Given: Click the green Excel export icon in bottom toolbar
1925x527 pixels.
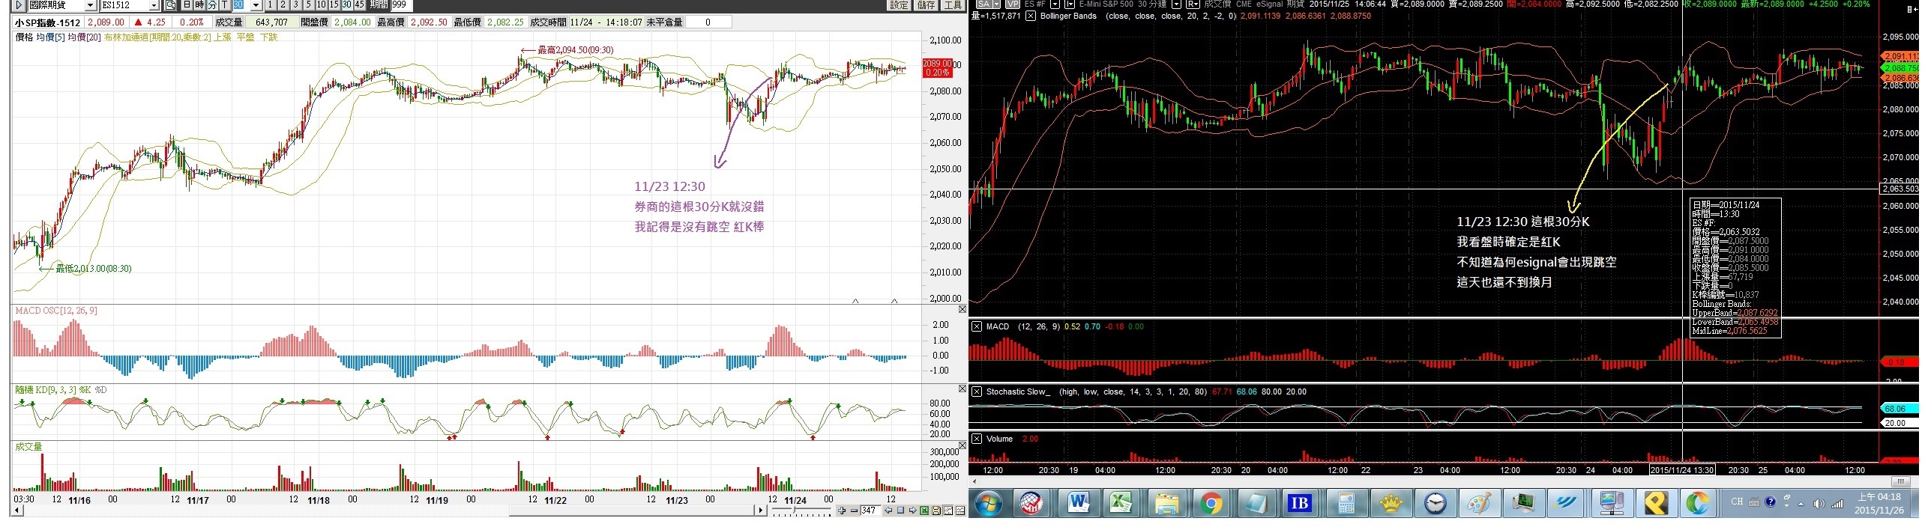Looking at the screenshot, I should (x=924, y=511).
